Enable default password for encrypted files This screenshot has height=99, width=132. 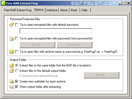click(17, 25)
